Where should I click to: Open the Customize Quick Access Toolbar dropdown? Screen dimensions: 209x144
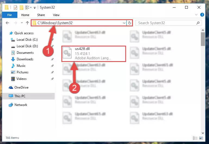pyautogui.click(x=35, y=8)
